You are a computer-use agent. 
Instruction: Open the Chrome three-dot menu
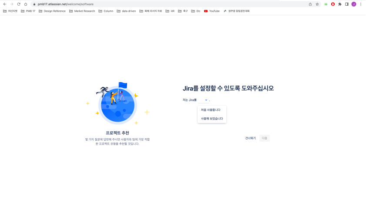(x=361, y=4)
